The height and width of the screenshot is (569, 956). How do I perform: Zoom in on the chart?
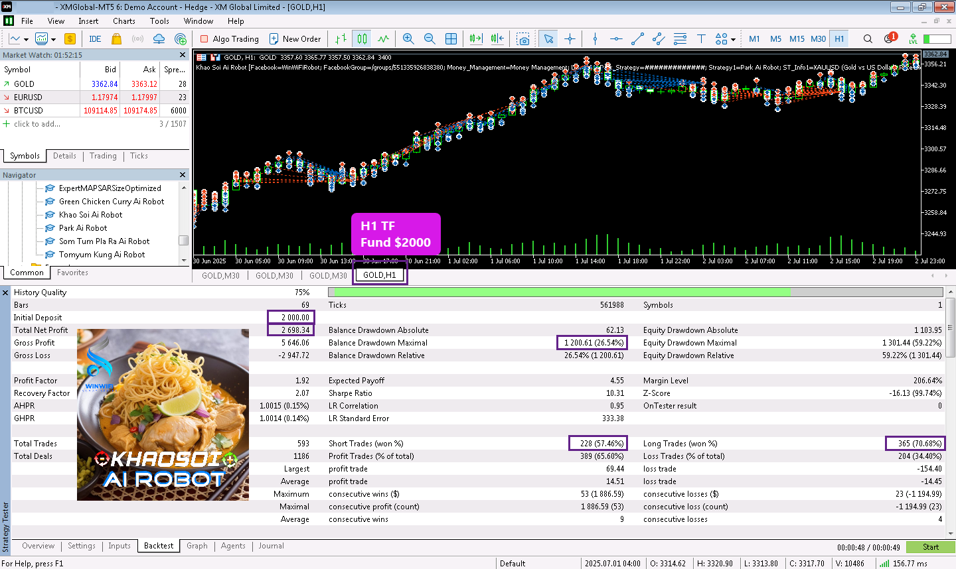[408, 39]
